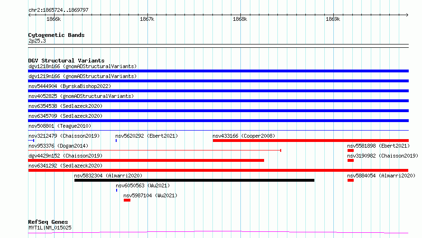Open variant nsv508801 Teague2010 label
Image resolution: width=422 pixels, height=238 pixels.
(60, 126)
